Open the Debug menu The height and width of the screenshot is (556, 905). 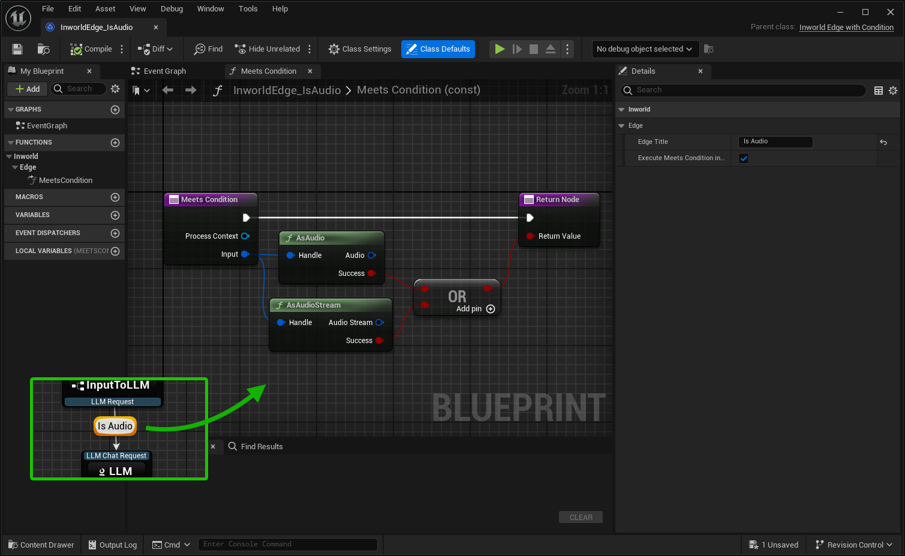172,9
